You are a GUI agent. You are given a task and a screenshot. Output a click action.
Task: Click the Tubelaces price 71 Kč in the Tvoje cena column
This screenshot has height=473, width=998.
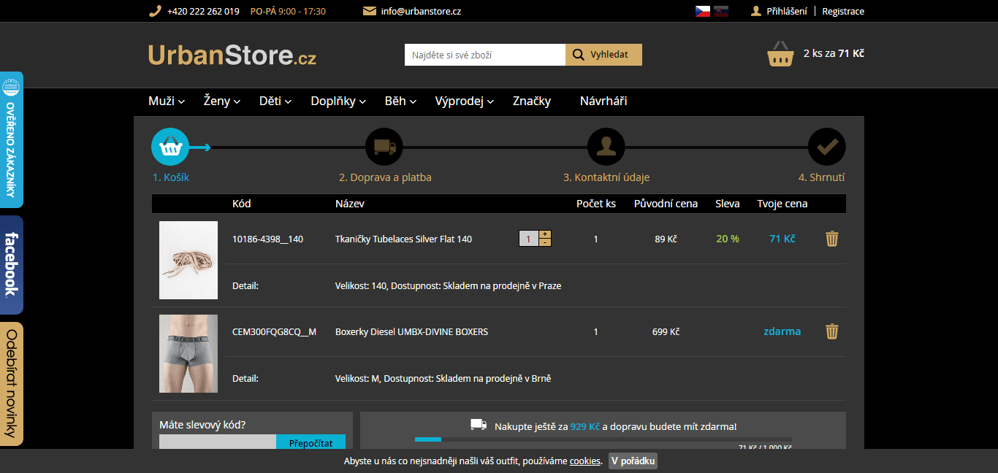click(x=782, y=239)
